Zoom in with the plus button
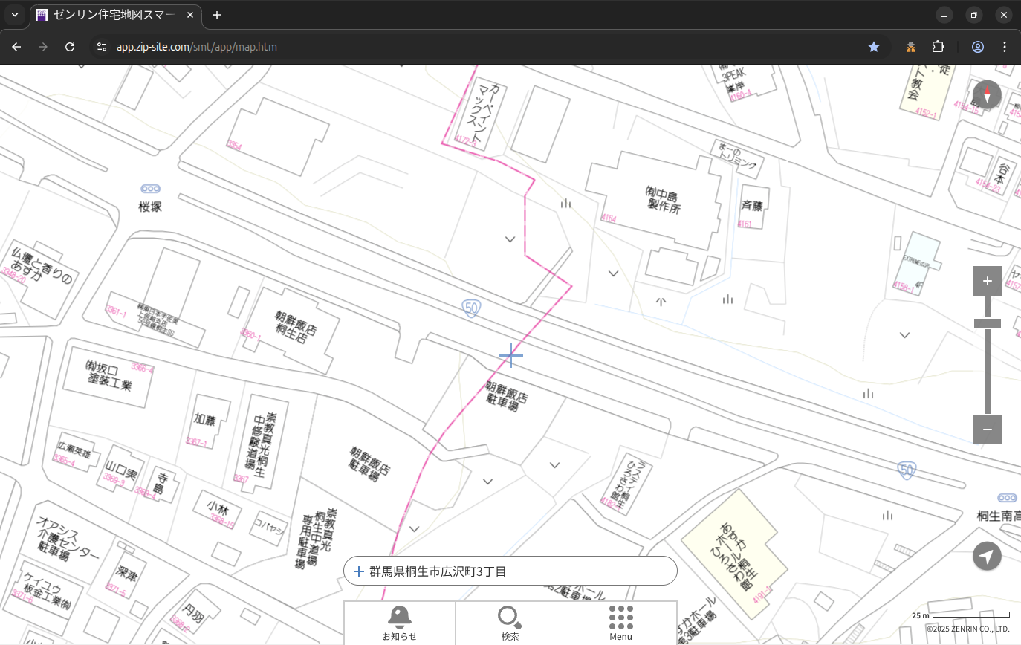The height and width of the screenshot is (645, 1021). click(987, 281)
